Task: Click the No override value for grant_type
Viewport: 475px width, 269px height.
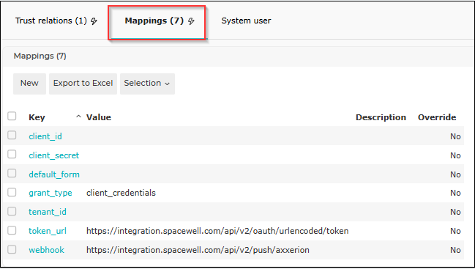Action: click(455, 193)
